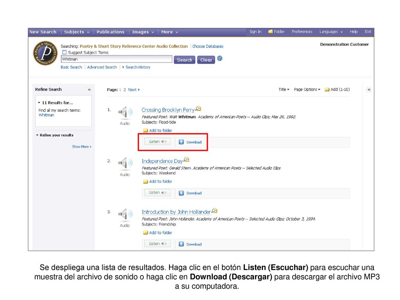Preview Independence Day with magnifier icon

186,160
